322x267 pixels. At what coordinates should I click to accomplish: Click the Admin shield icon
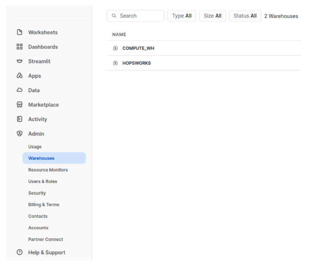19,134
